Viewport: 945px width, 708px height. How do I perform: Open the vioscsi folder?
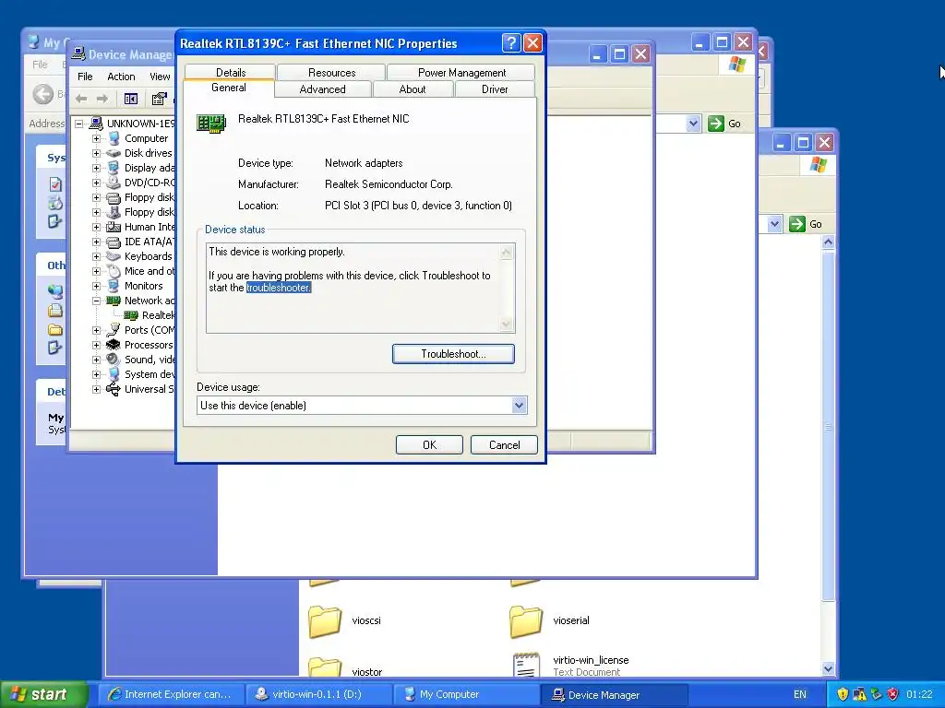pos(345,621)
